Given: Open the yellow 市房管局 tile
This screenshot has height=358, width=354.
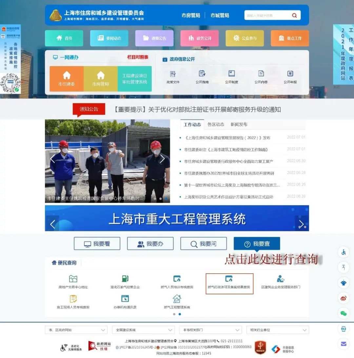Looking at the screenshot, I should click(101, 79).
